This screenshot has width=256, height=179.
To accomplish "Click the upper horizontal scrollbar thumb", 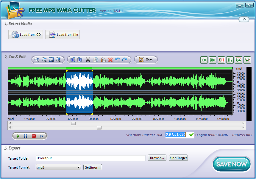I will coord(73,123).
